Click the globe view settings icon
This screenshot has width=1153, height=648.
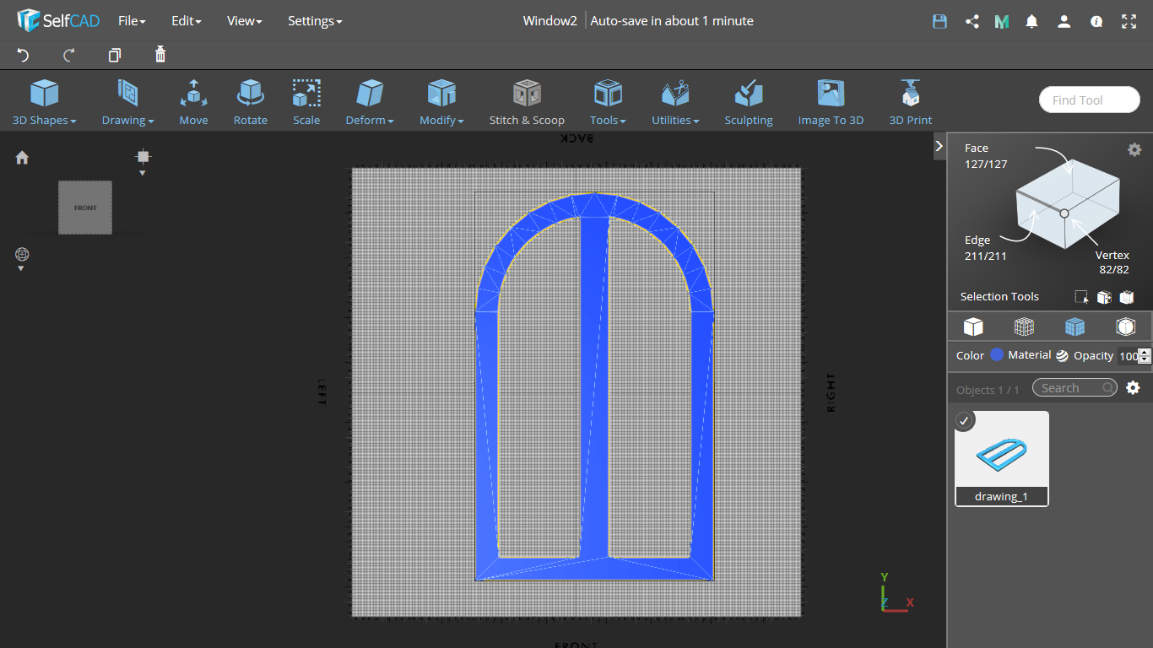click(22, 254)
